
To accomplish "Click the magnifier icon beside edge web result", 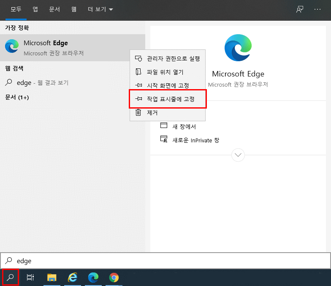I will click(x=8, y=82).
